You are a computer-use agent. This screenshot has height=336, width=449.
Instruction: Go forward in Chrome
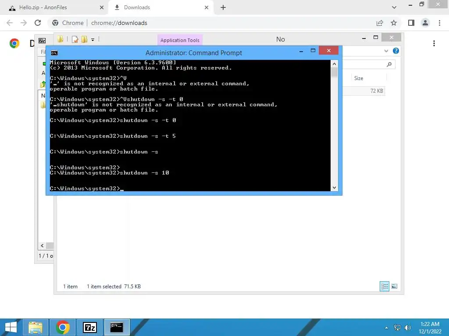tap(24, 23)
